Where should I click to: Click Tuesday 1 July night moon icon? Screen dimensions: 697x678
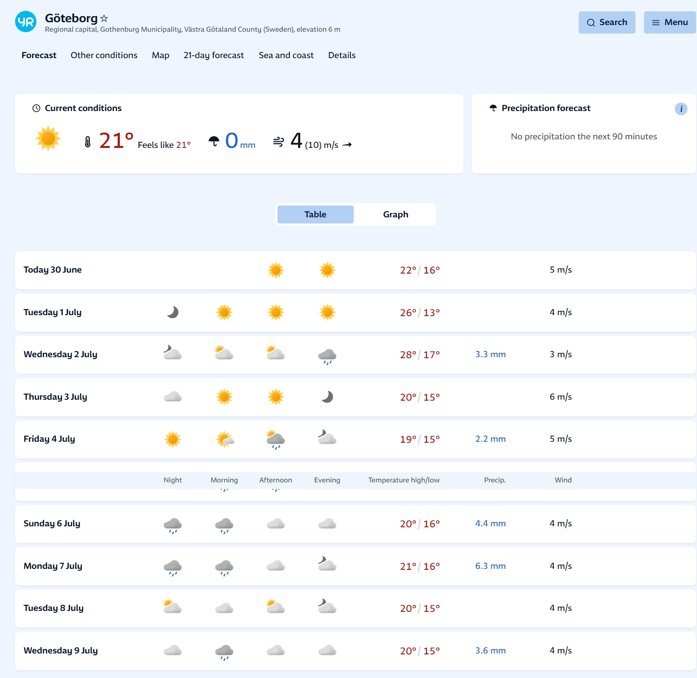click(x=173, y=312)
